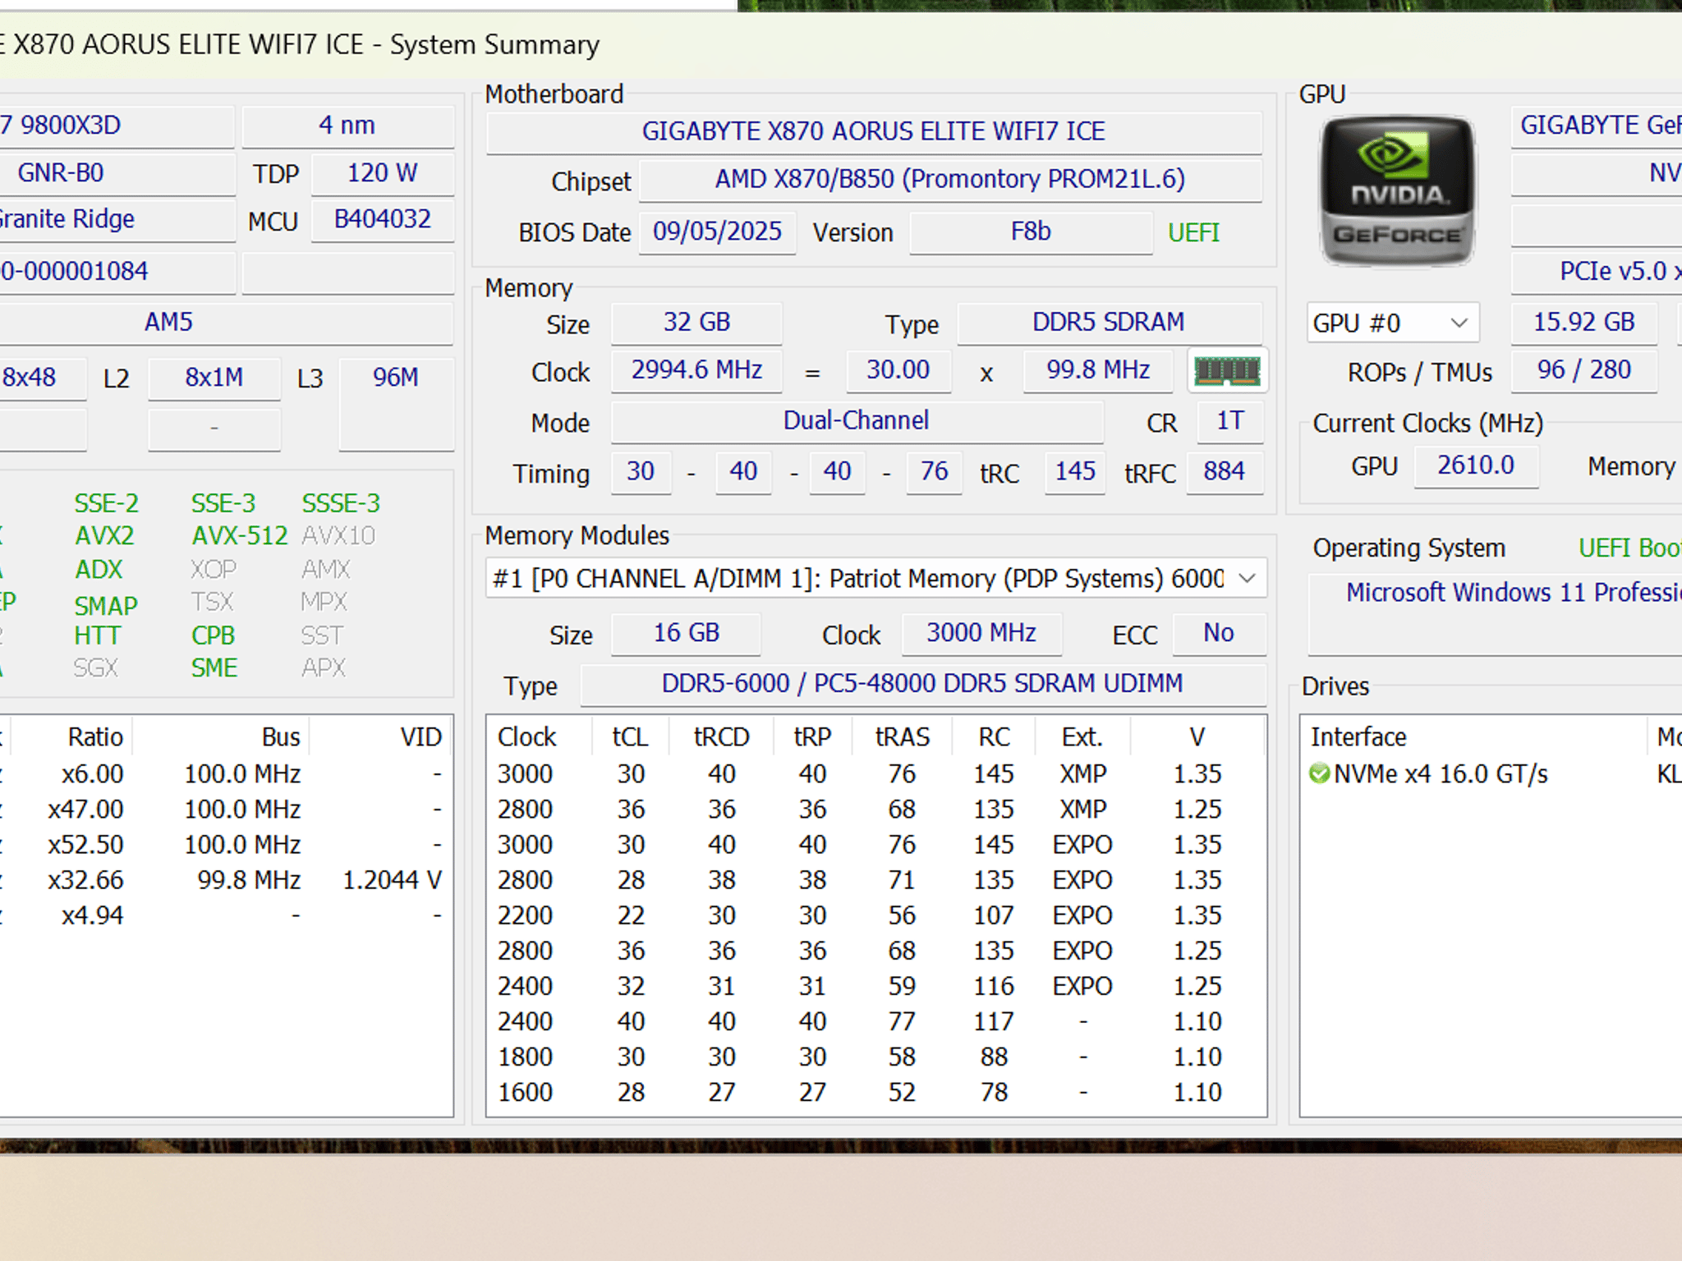Select the 1600 MHz timing row

pyautogui.click(x=875, y=1092)
